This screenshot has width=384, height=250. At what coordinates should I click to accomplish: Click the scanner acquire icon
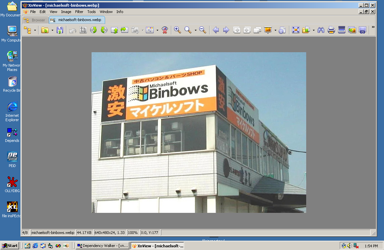(342, 30)
